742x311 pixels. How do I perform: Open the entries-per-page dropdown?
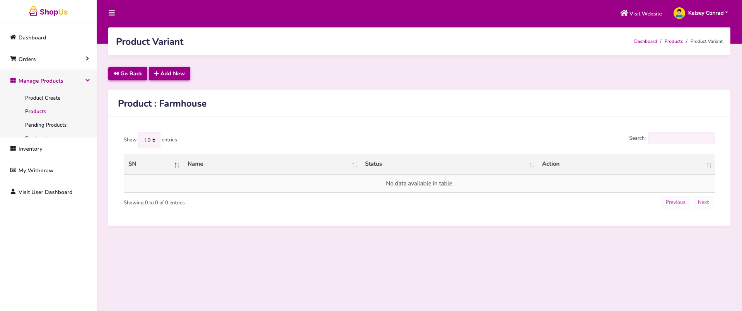(149, 140)
